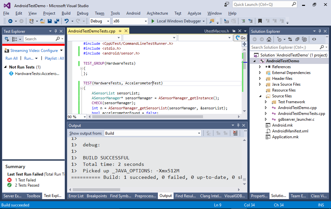Switch to the VisualGDB tab
The height and width of the screenshot is (209, 331).
point(235,196)
